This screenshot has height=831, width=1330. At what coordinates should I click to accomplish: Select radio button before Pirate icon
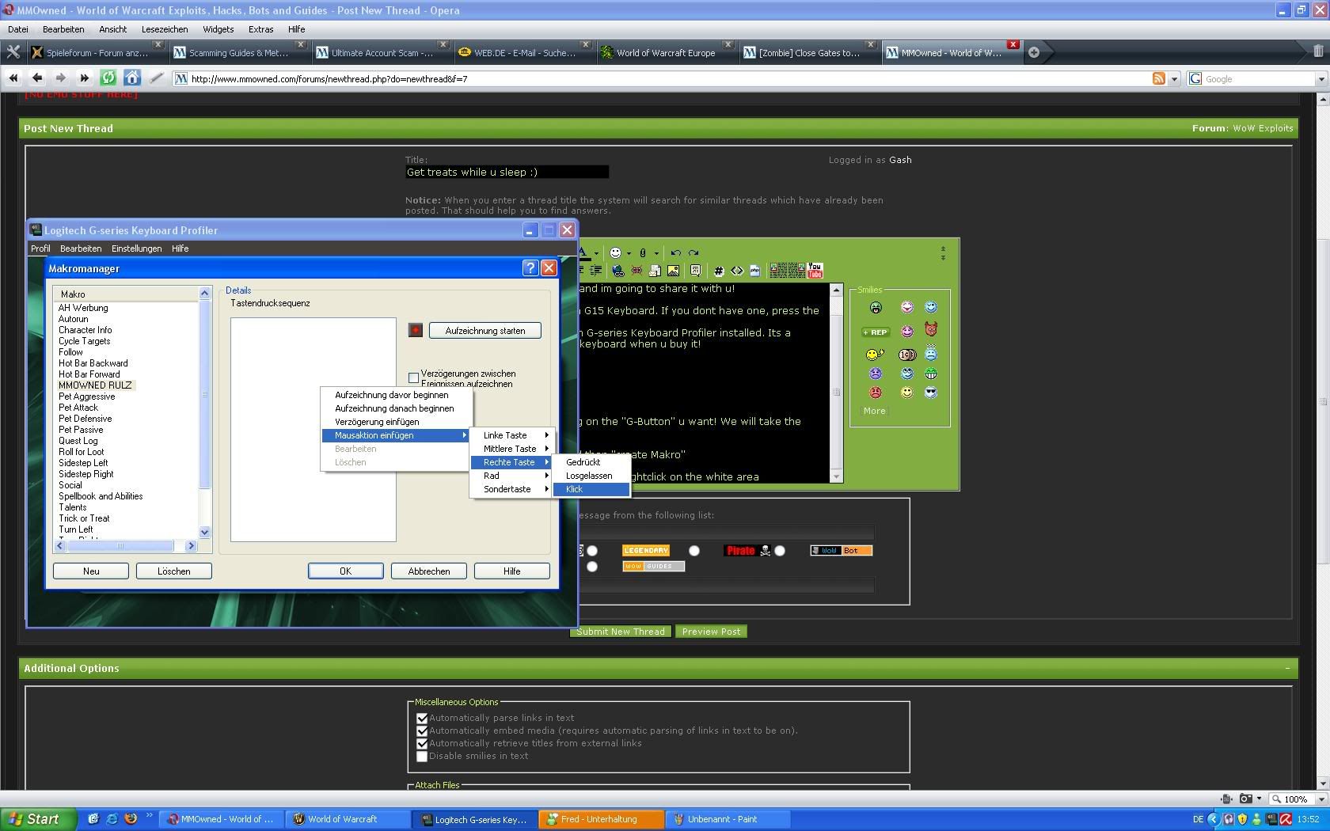pos(694,551)
